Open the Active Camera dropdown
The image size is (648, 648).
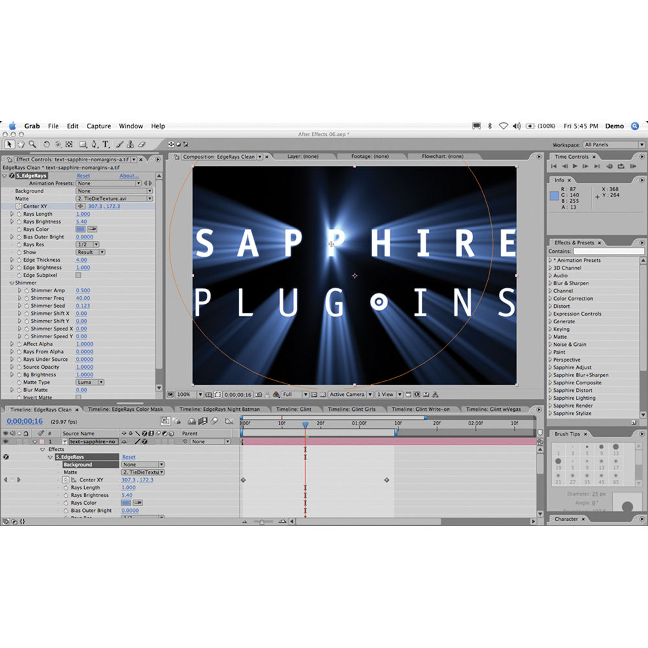click(x=351, y=395)
